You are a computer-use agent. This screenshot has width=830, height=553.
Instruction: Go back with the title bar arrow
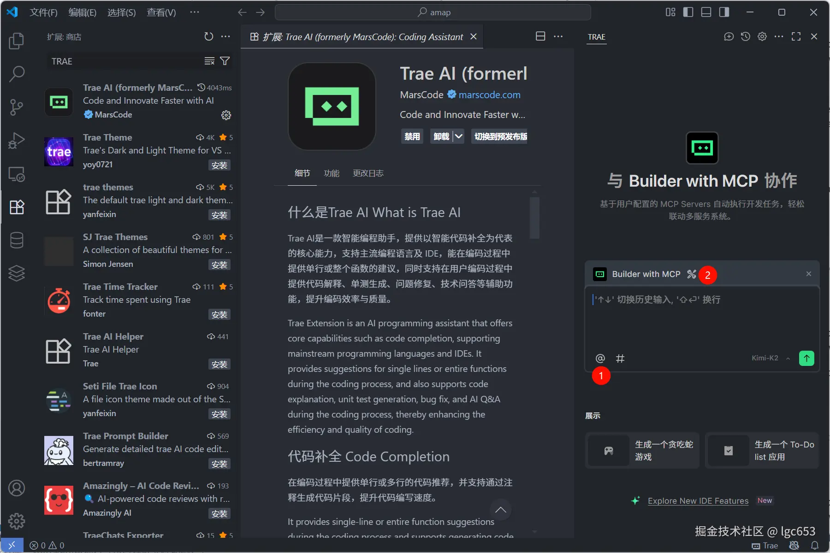tap(243, 12)
